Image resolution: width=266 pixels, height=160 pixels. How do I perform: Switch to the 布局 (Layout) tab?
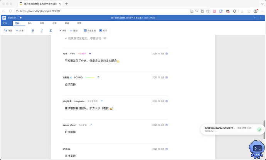(x=42, y=23)
